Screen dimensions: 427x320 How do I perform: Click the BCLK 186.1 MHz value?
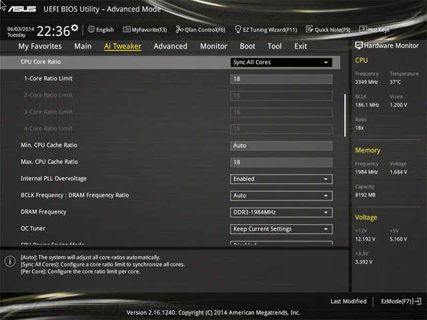point(367,105)
